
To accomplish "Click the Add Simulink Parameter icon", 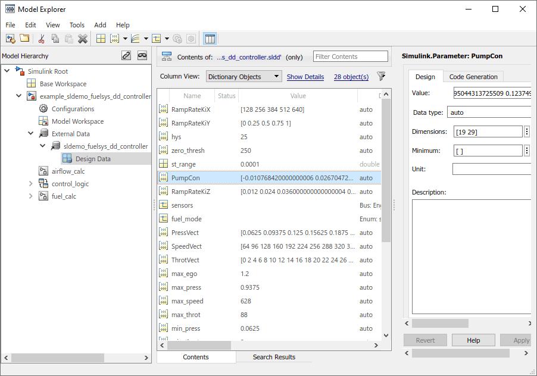I will (115, 39).
